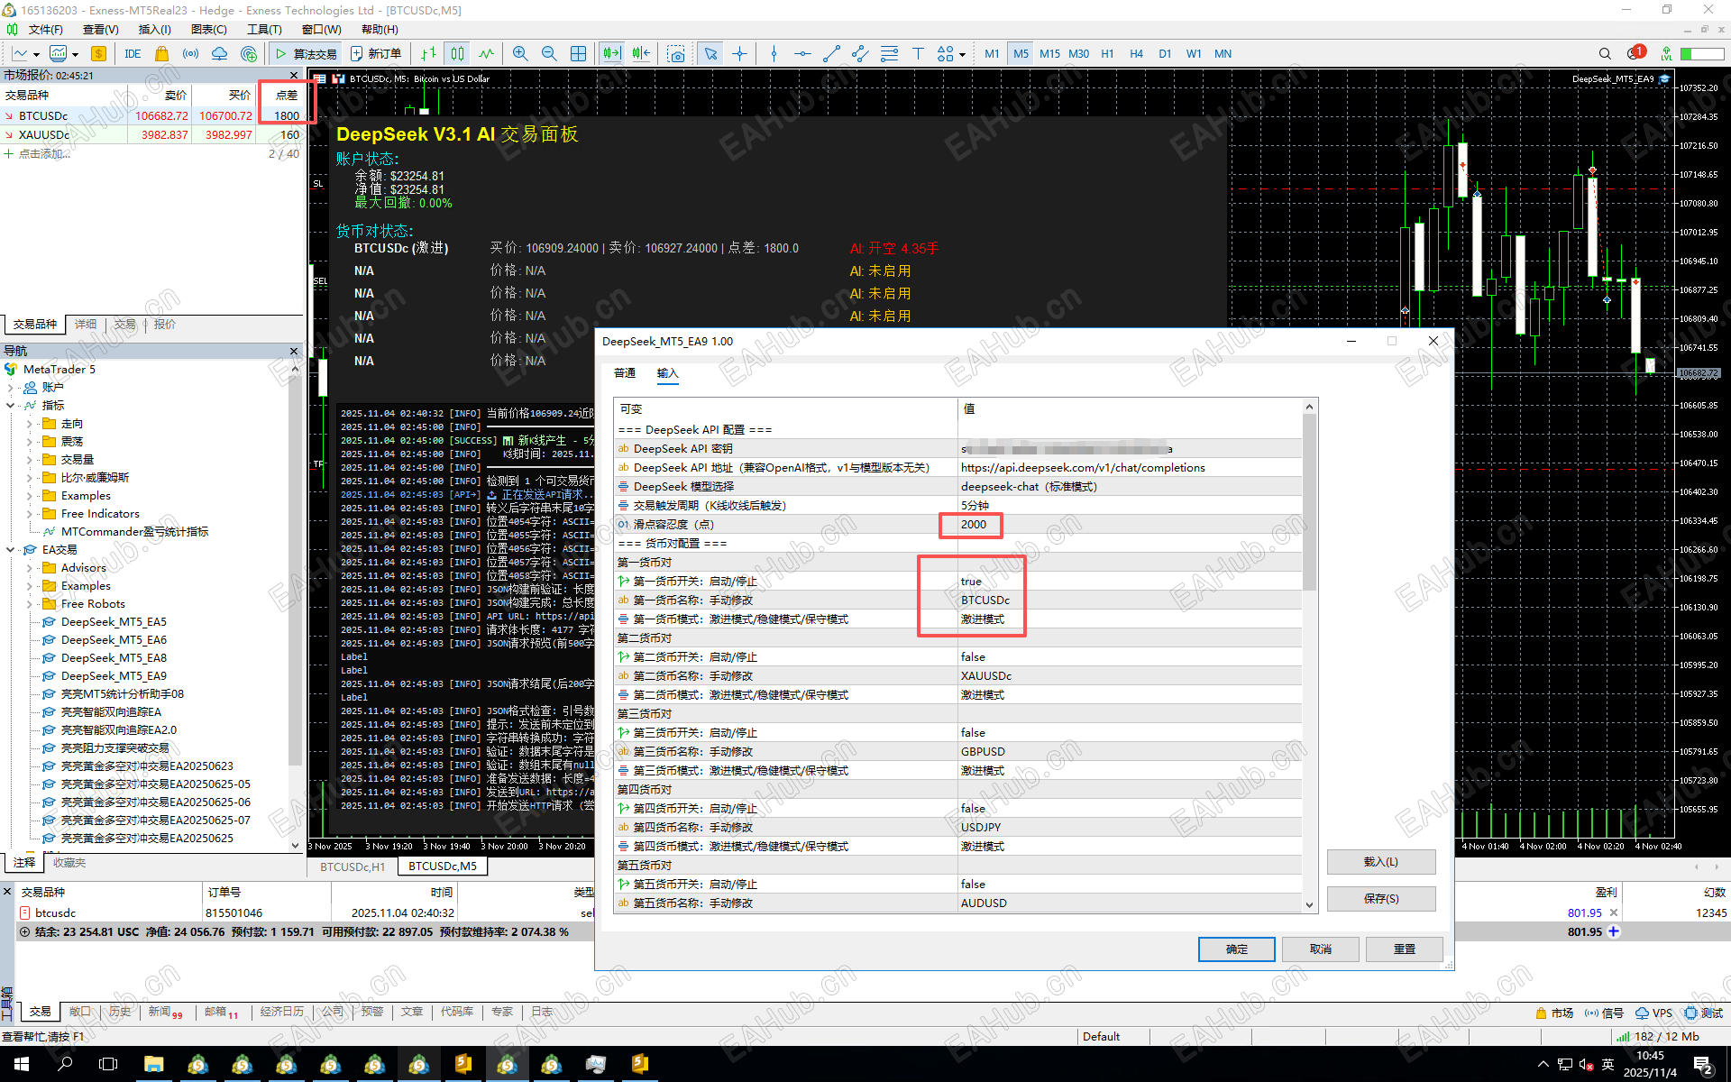This screenshot has width=1731, height=1082.
Task: Expand the Free Robots folder
Action: pos(30,604)
